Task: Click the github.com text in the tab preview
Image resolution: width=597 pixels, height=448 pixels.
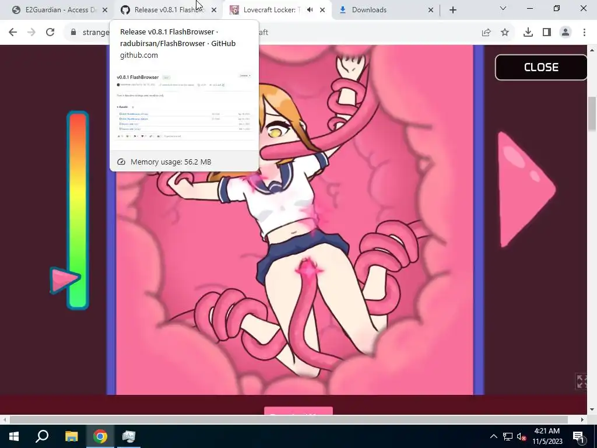Action: pos(139,55)
